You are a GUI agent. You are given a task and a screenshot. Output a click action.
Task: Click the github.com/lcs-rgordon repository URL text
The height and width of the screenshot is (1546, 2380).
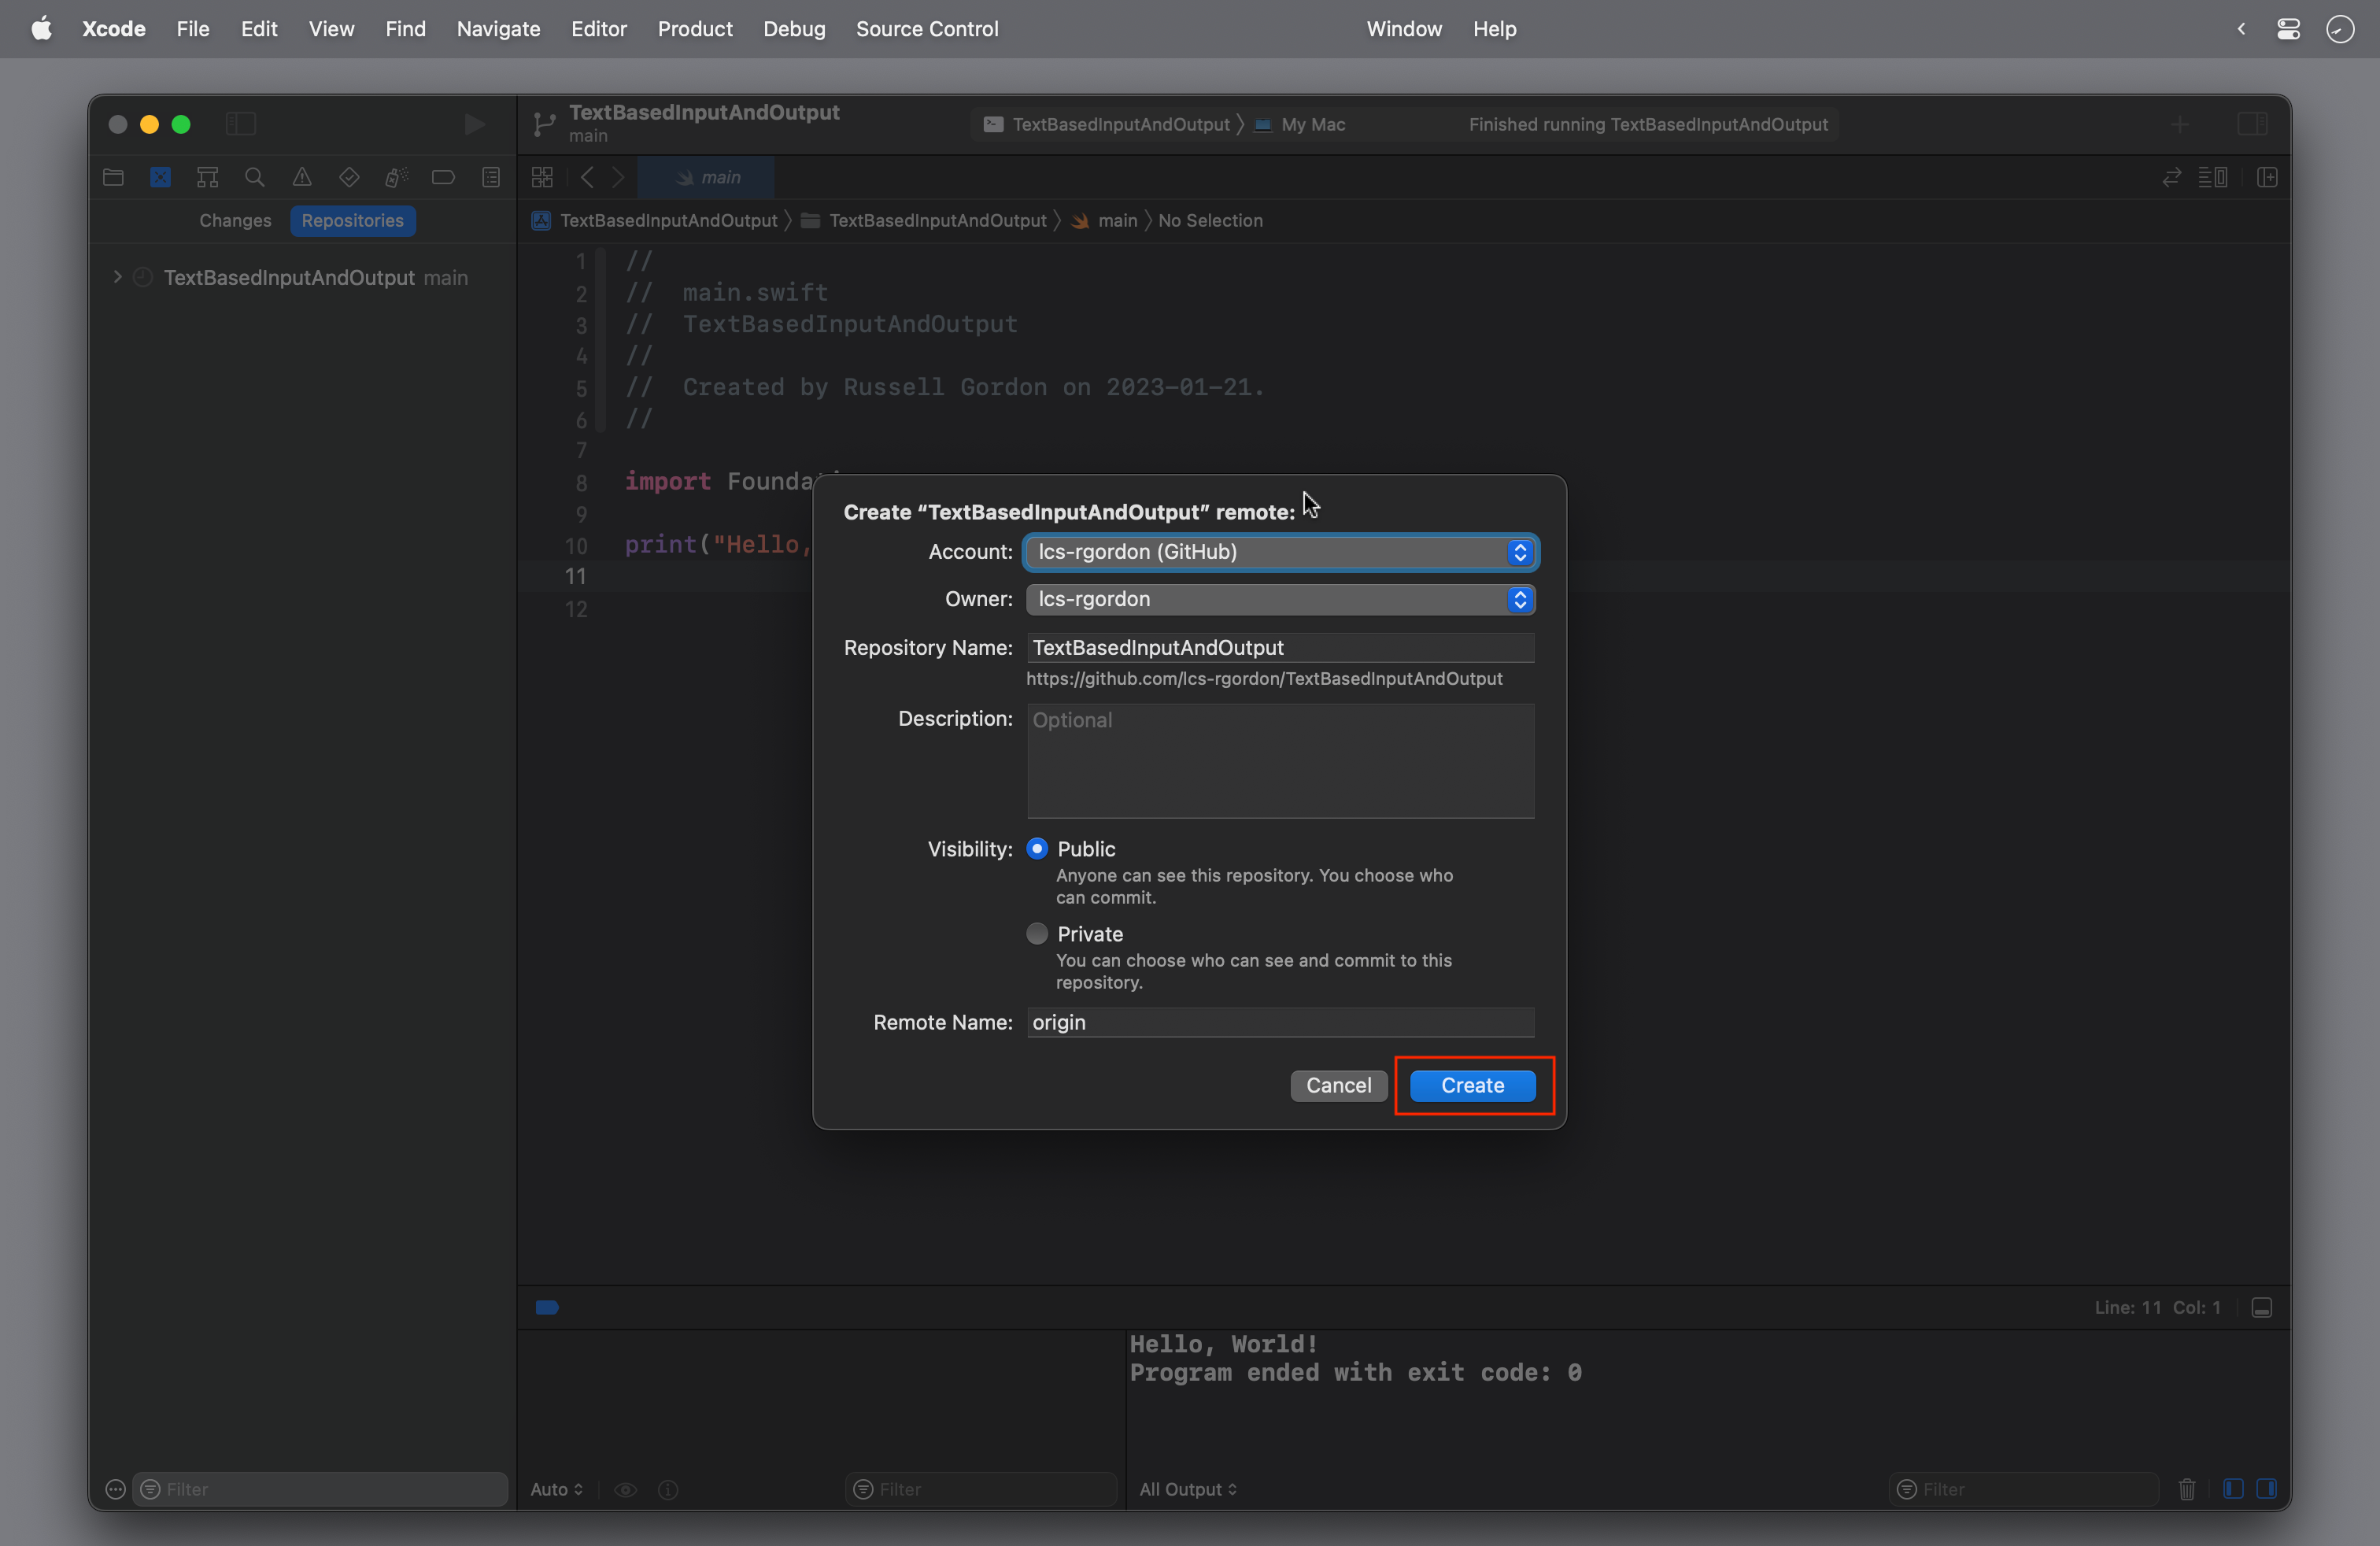(x=1264, y=679)
